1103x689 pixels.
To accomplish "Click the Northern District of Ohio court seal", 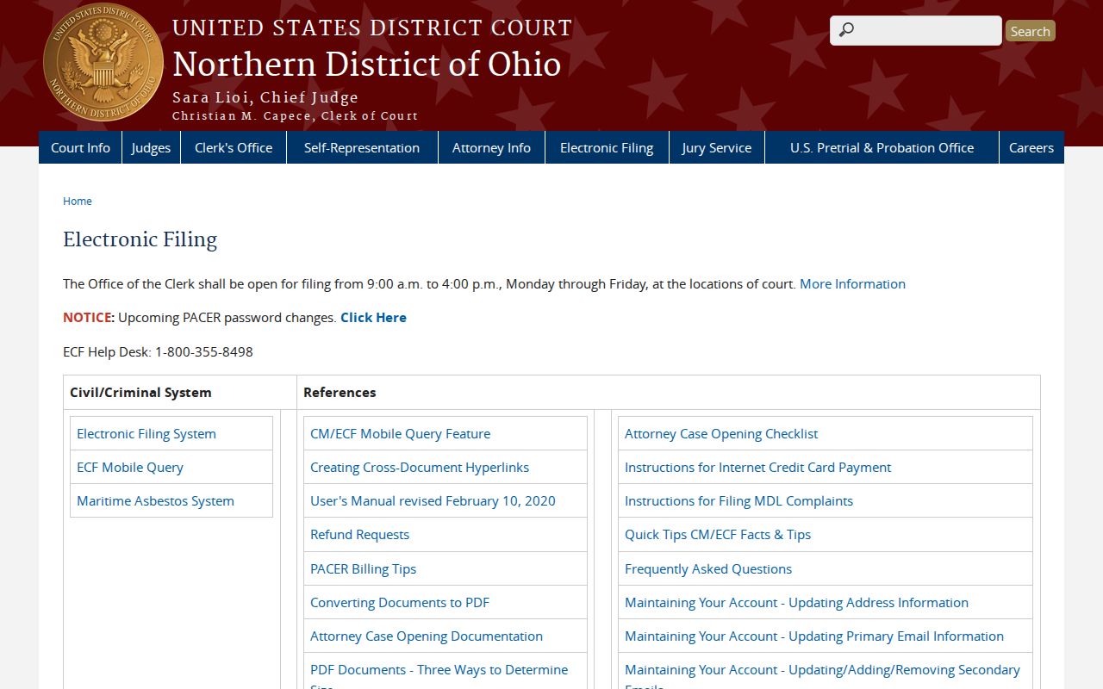I will click(x=103, y=62).
